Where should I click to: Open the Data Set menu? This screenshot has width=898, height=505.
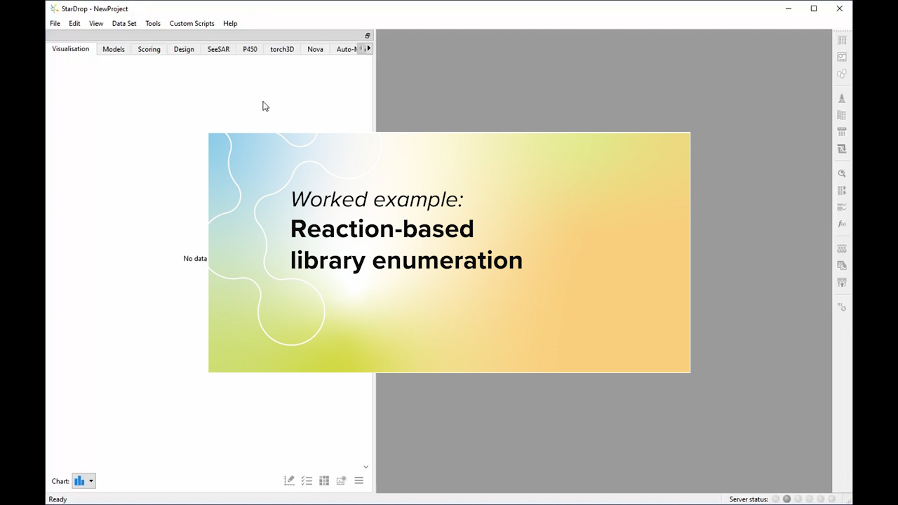point(124,23)
